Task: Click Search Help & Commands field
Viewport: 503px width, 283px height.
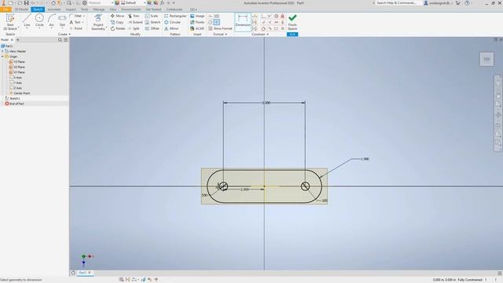Action: pyautogui.click(x=397, y=3)
